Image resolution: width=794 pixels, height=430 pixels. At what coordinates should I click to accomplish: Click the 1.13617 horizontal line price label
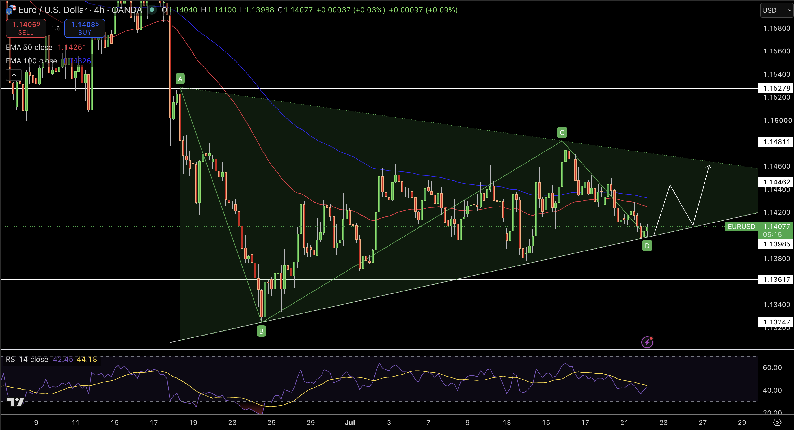pyautogui.click(x=776, y=279)
